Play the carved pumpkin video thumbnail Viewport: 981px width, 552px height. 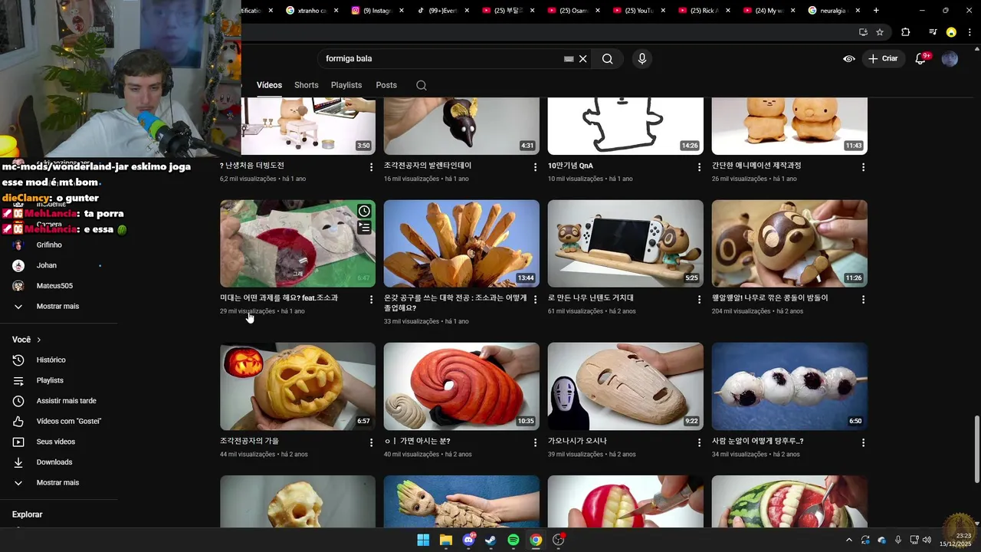click(x=297, y=386)
